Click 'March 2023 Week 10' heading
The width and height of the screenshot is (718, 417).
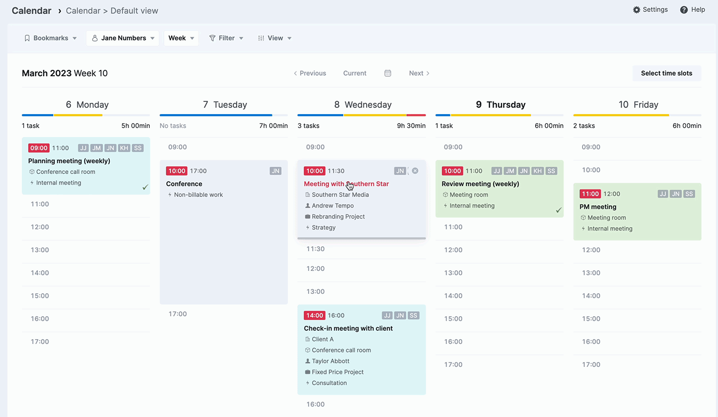[64, 74]
